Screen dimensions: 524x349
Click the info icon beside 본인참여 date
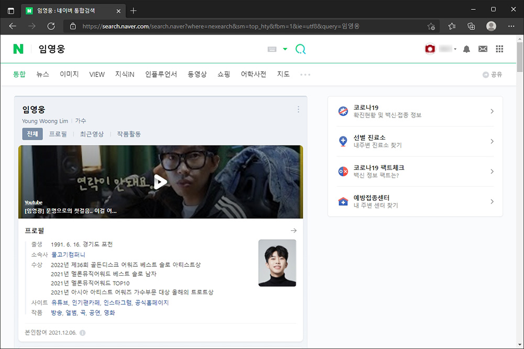[x=83, y=333]
